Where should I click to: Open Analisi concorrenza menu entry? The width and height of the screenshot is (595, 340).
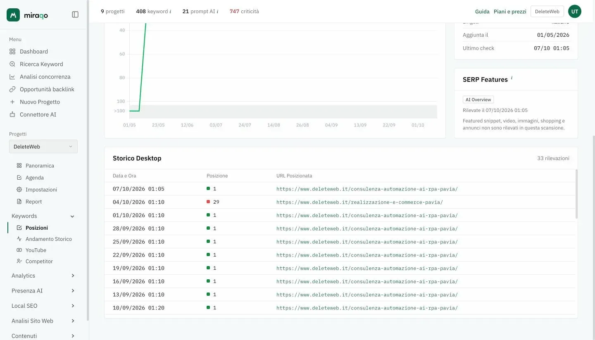click(x=45, y=77)
